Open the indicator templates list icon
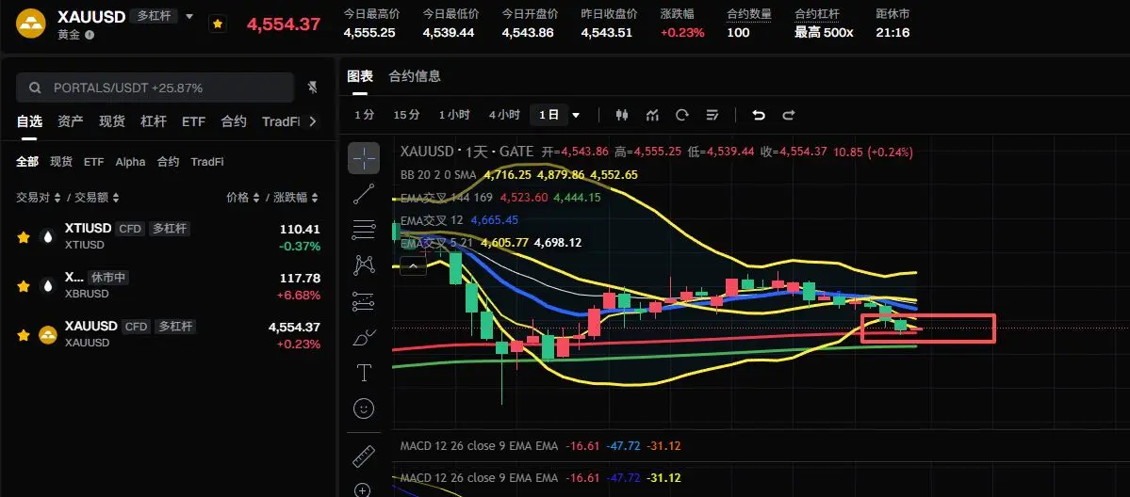The image size is (1130, 497). pos(712,115)
